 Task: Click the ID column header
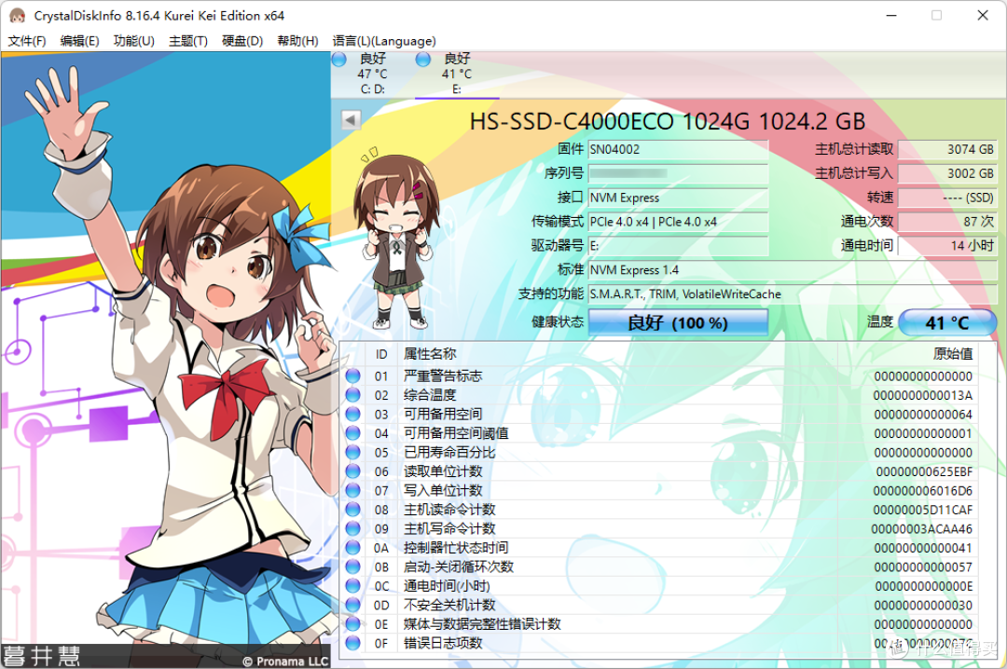pos(381,354)
